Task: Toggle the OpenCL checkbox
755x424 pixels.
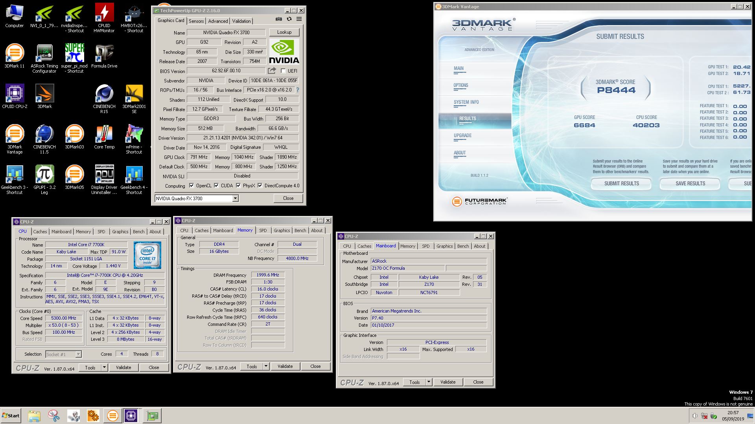Action: coord(192,186)
